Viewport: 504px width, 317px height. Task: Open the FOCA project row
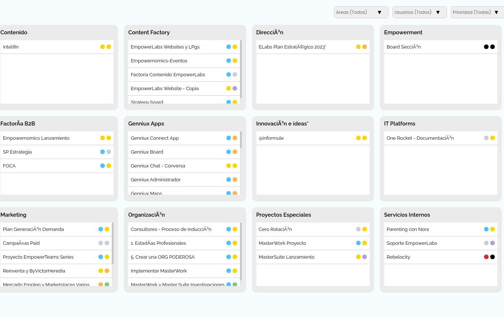[57, 166]
